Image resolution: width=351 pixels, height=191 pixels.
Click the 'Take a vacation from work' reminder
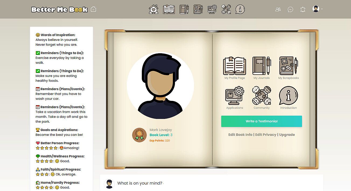coord(61,117)
